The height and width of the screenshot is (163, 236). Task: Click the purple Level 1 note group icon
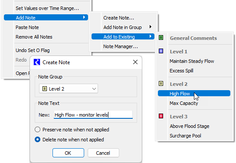pyautogui.click(x=161, y=51)
